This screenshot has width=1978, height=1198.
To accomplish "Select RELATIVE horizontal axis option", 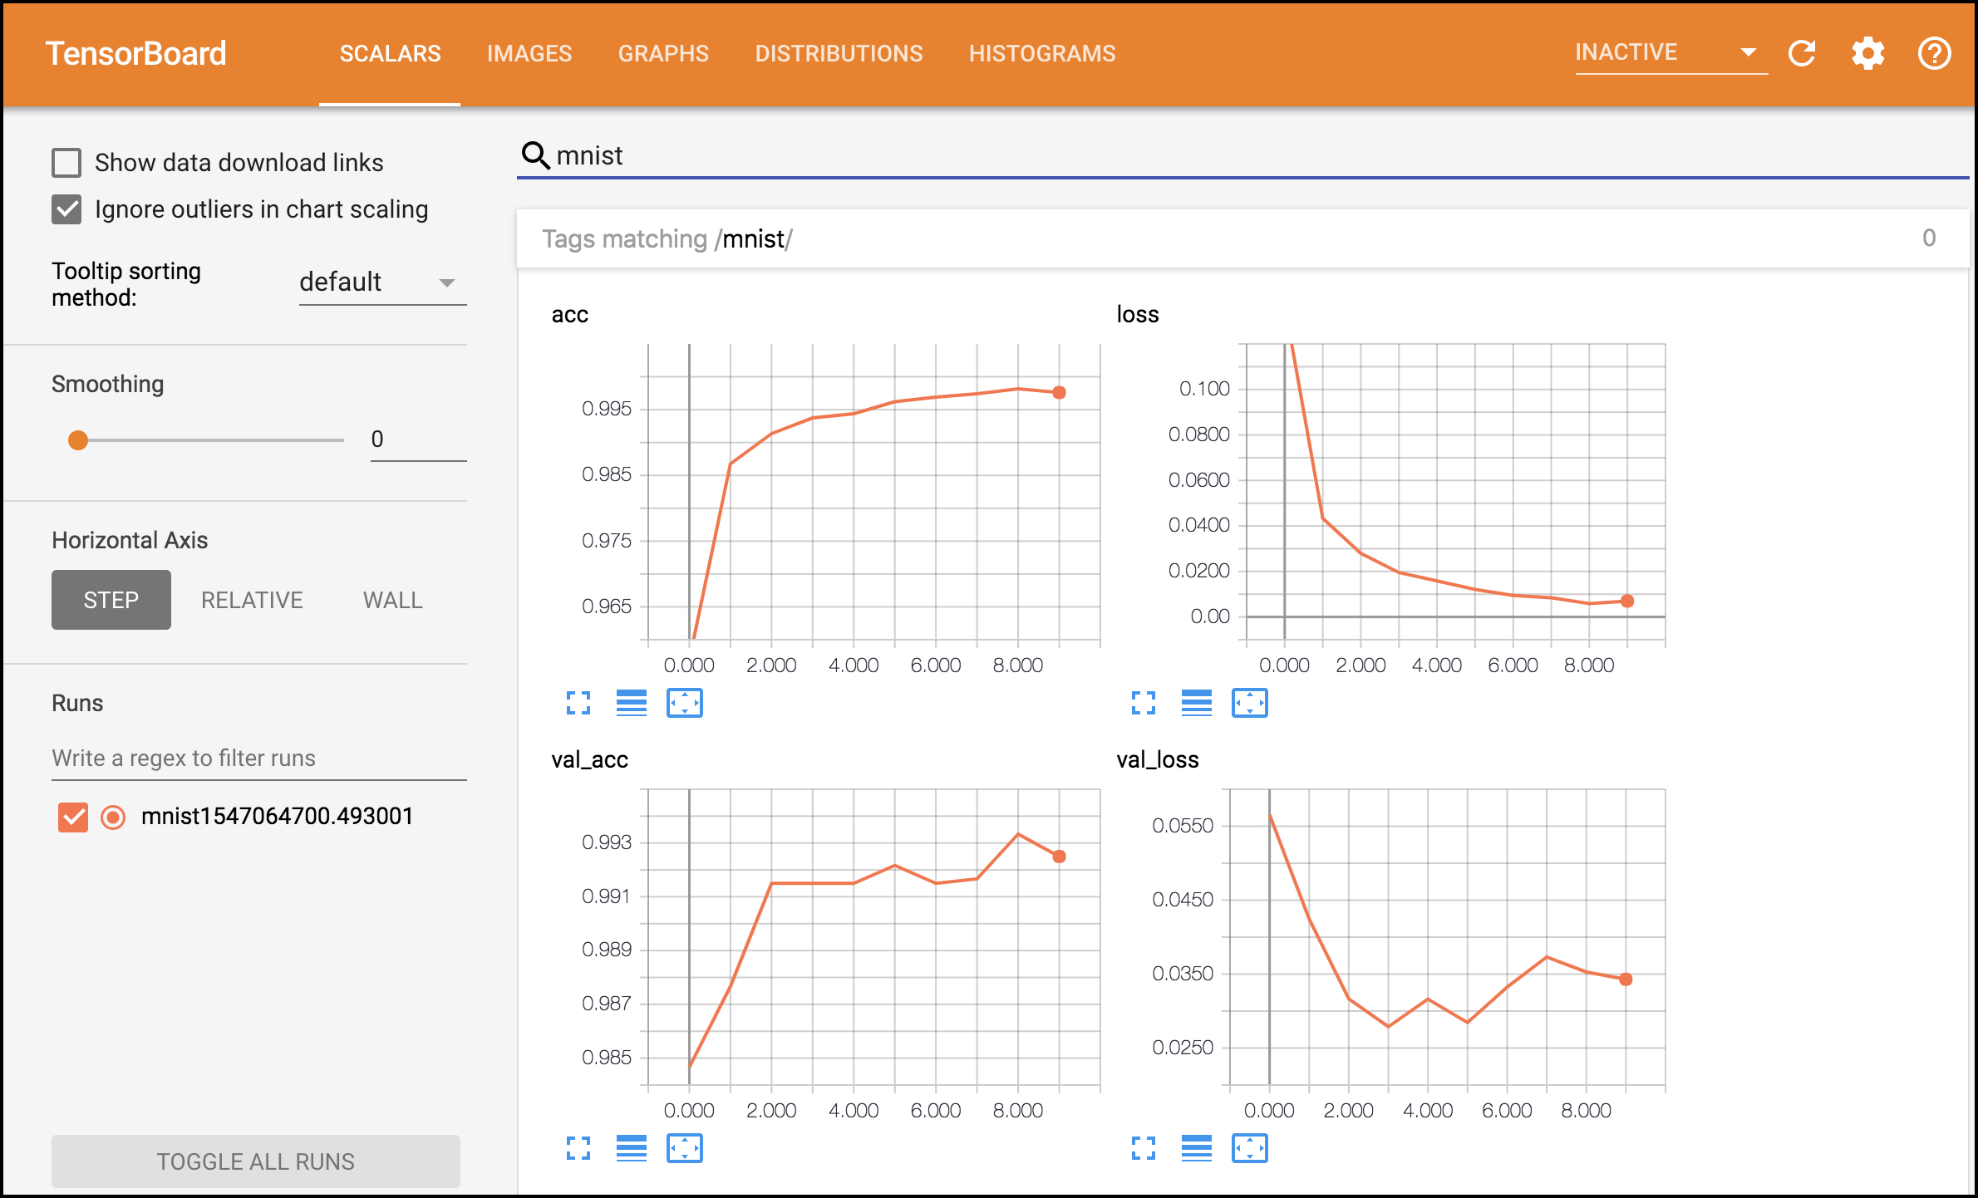I will click(252, 600).
